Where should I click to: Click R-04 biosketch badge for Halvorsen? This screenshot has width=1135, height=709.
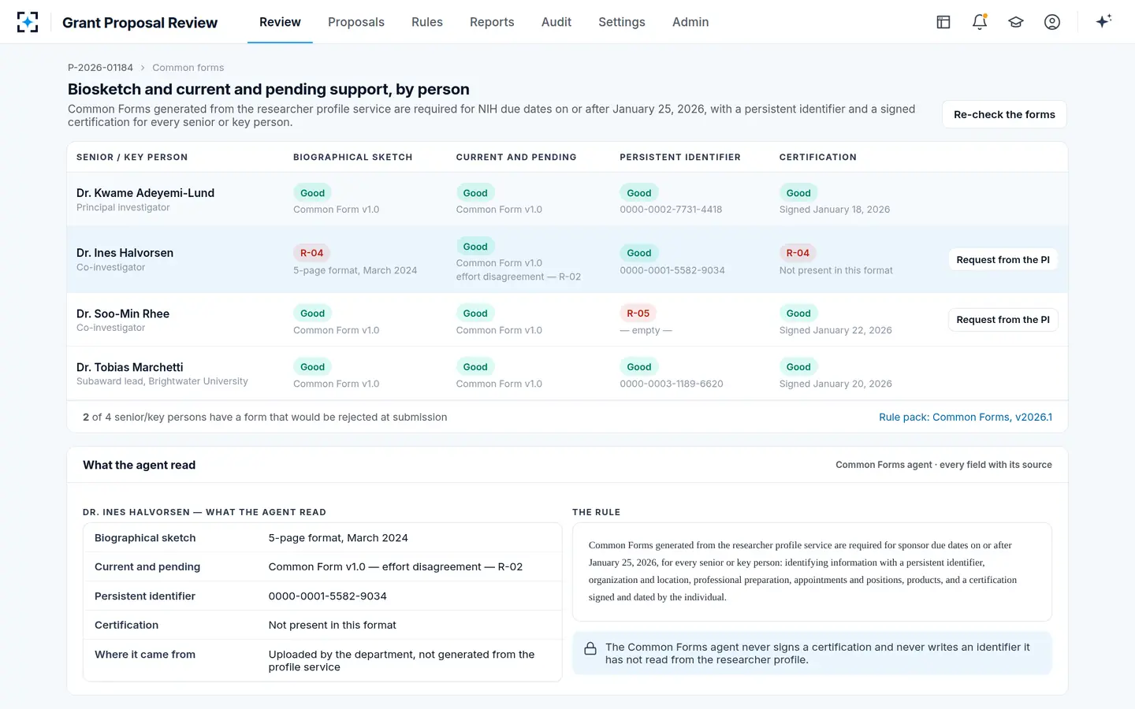(311, 253)
